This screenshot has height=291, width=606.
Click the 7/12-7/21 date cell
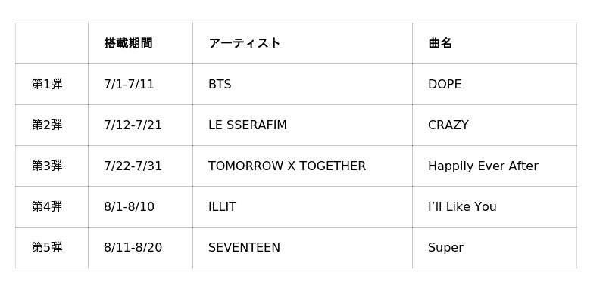133,125
